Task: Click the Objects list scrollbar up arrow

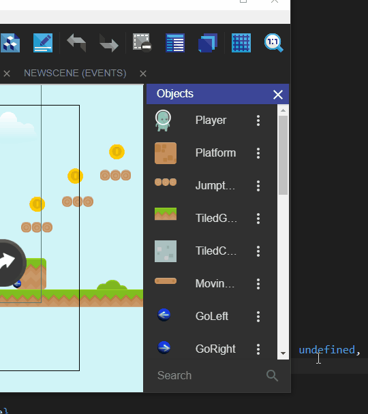Action: [x=283, y=110]
